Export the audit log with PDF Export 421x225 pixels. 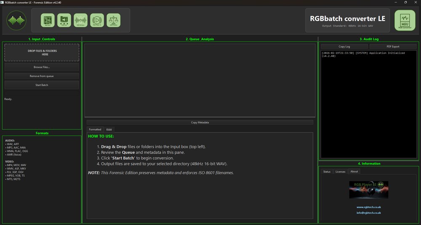[393, 46]
